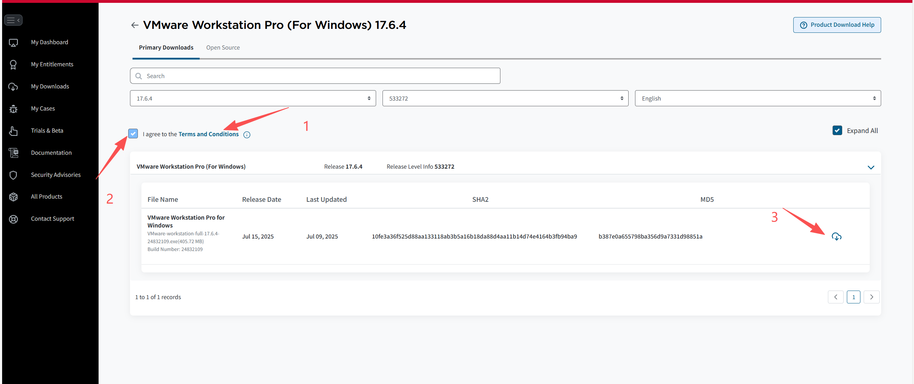Switch to Open Source tab

223,47
